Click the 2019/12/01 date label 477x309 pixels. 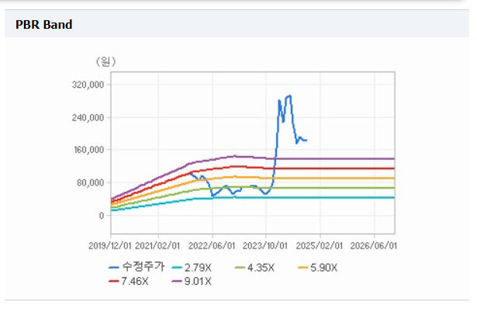(x=110, y=245)
